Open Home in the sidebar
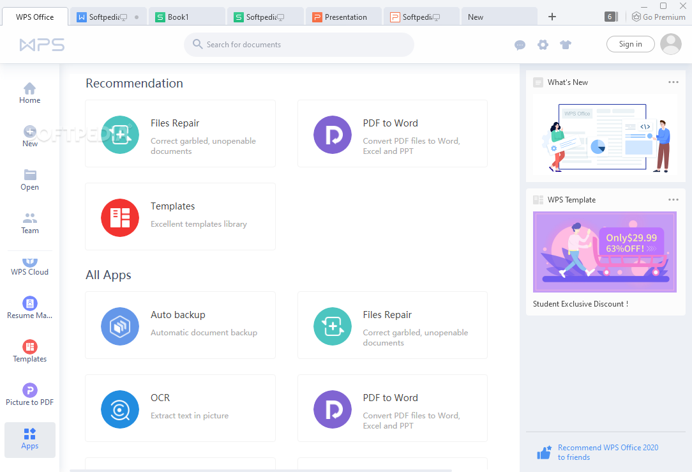The height and width of the screenshot is (472, 692). 29,93
